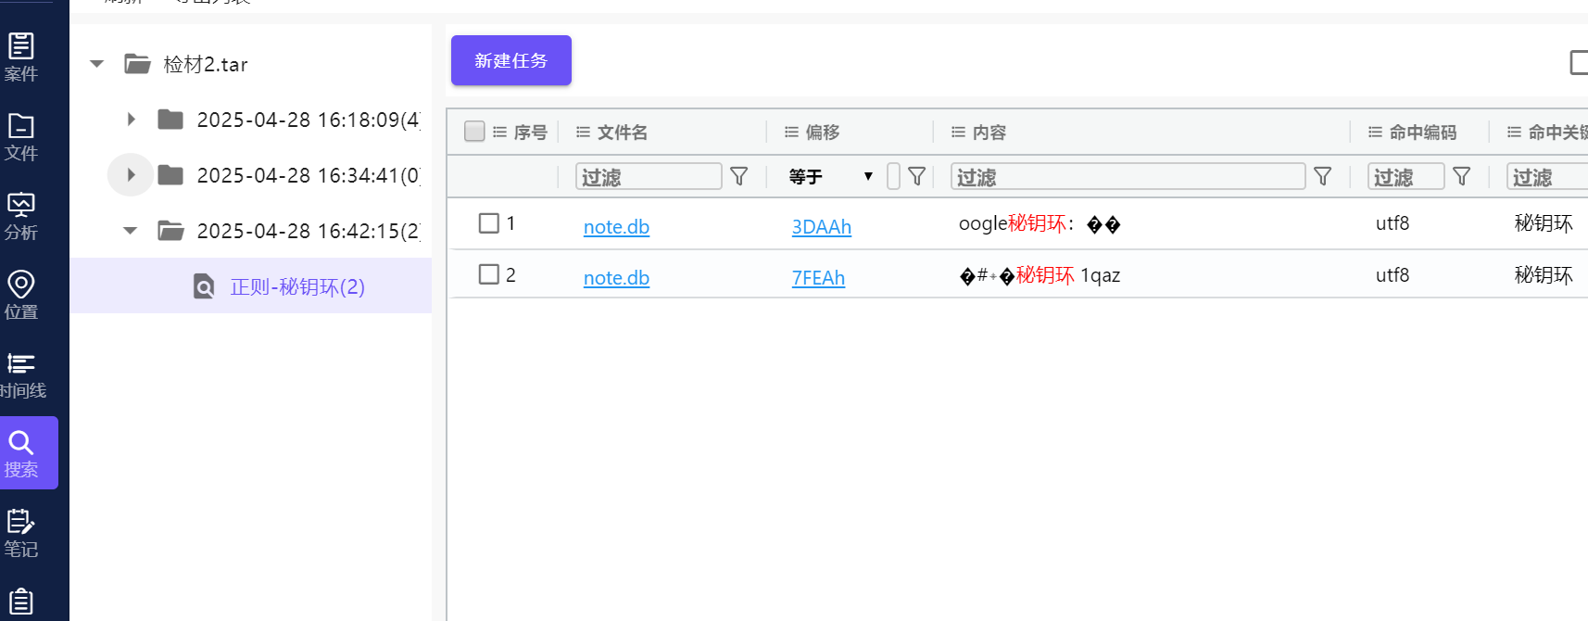Click filter funnel icon for 命中编码 column
The width and height of the screenshot is (1588, 621).
click(x=1462, y=176)
